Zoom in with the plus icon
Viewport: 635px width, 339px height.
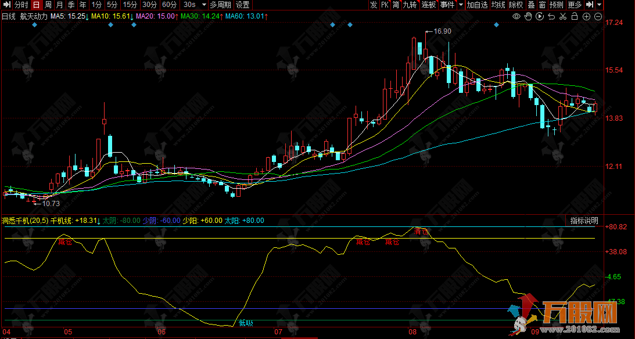coord(587,16)
